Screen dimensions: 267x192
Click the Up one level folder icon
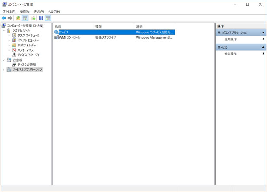pyautogui.click(x=18, y=18)
